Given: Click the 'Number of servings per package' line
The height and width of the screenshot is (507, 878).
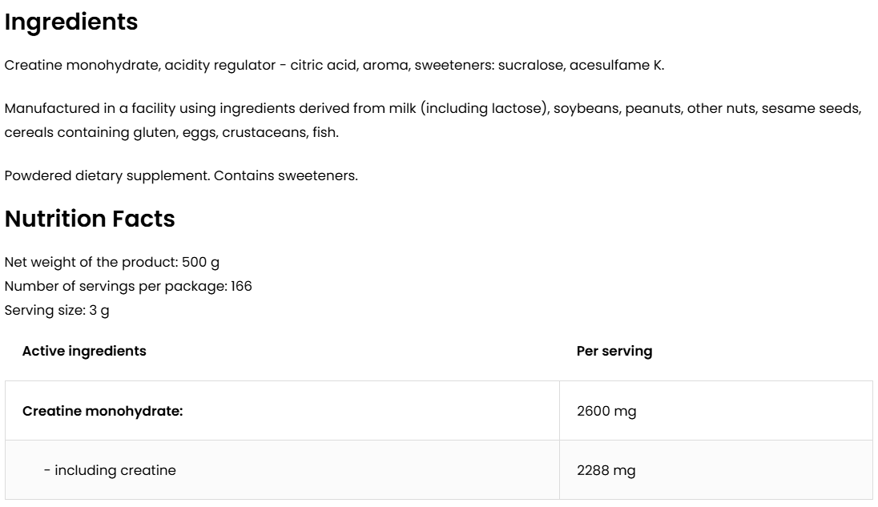Looking at the screenshot, I should 128,286.
